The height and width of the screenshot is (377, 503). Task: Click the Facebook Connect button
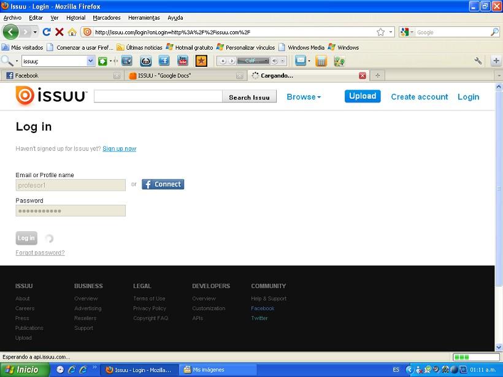[163, 185]
